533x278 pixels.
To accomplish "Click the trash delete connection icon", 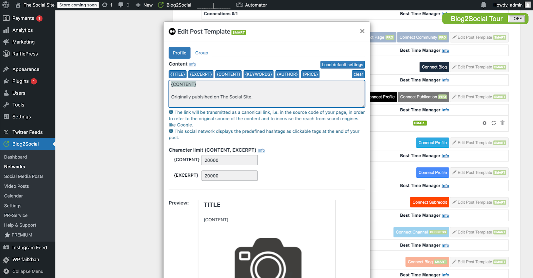I will 502,123.
